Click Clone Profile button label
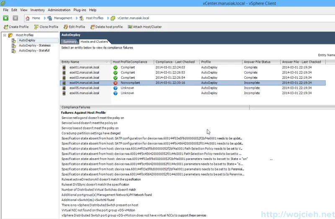 (49, 27)
